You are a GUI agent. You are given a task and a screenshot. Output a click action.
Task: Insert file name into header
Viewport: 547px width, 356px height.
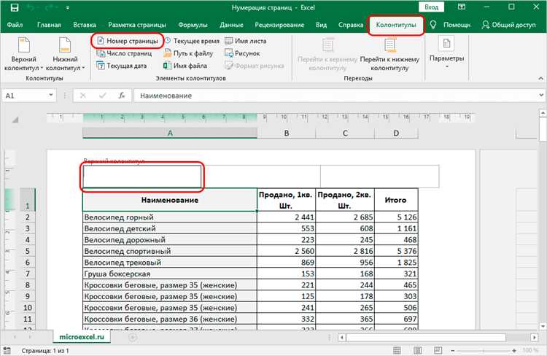185,66
